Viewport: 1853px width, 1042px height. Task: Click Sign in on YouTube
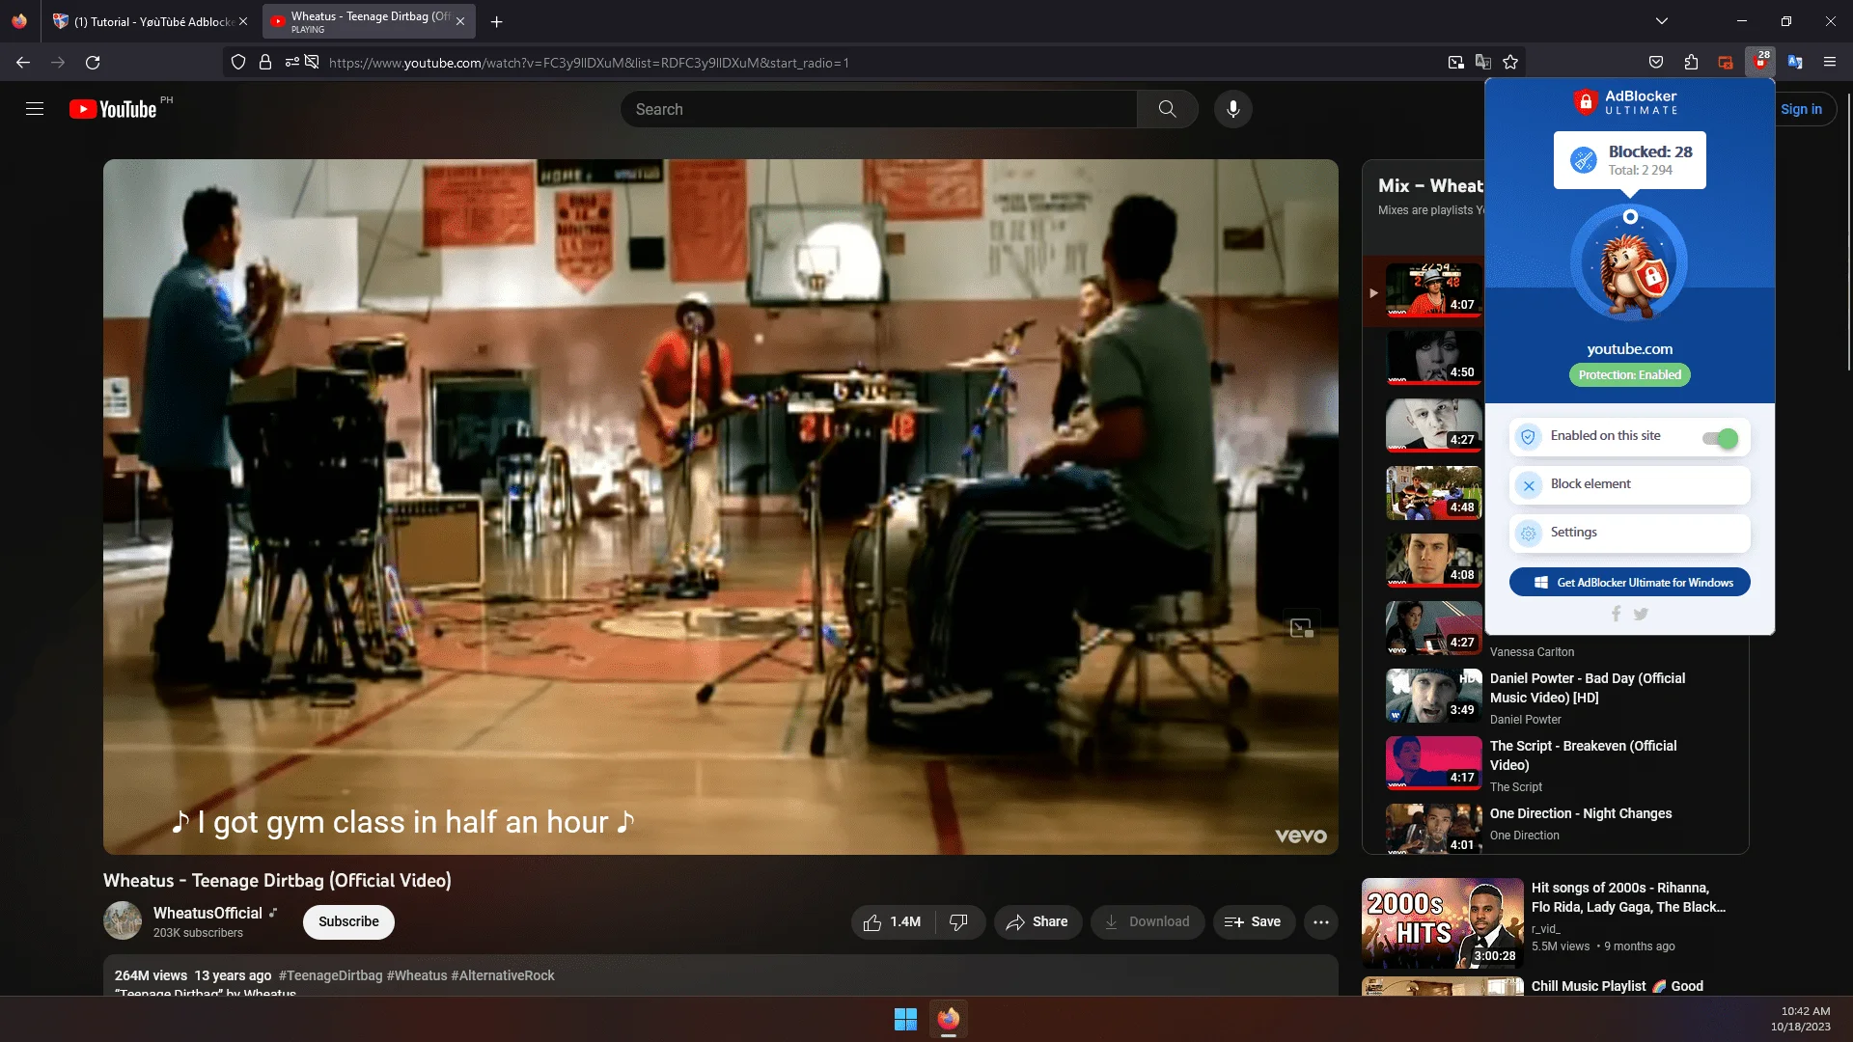1801,109
